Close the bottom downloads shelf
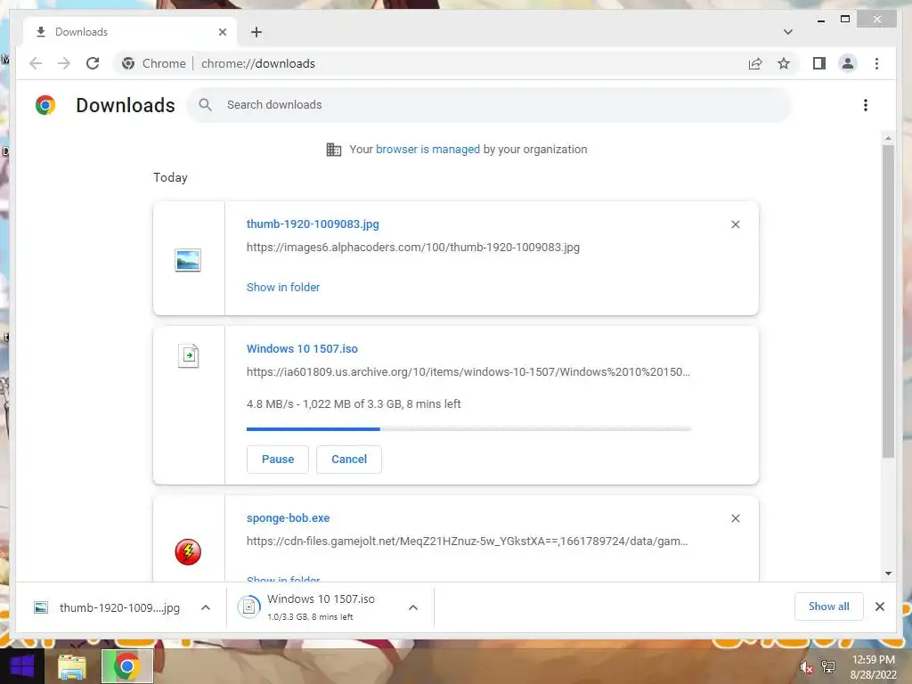Image resolution: width=912 pixels, height=684 pixels. click(x=879, y=607)
